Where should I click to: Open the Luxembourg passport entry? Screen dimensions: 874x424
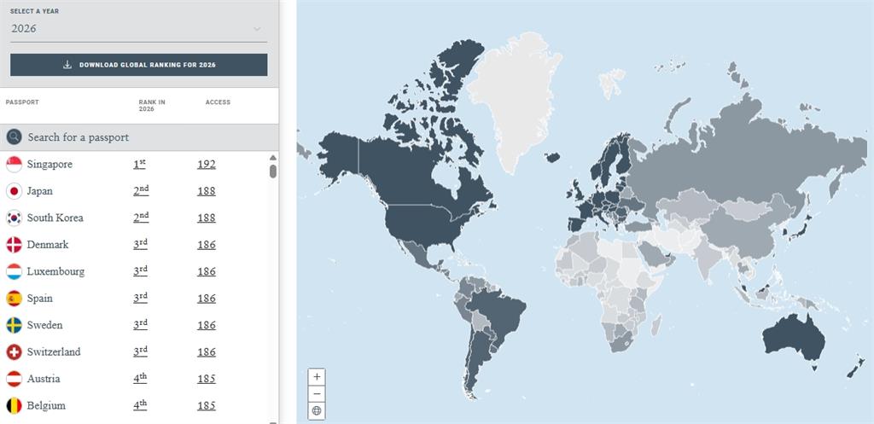pyautogui.click(x=55, y=272)
